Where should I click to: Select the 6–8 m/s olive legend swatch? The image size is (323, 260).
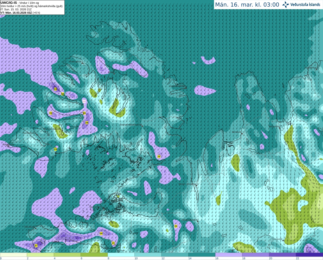click(x=94, y=255)
